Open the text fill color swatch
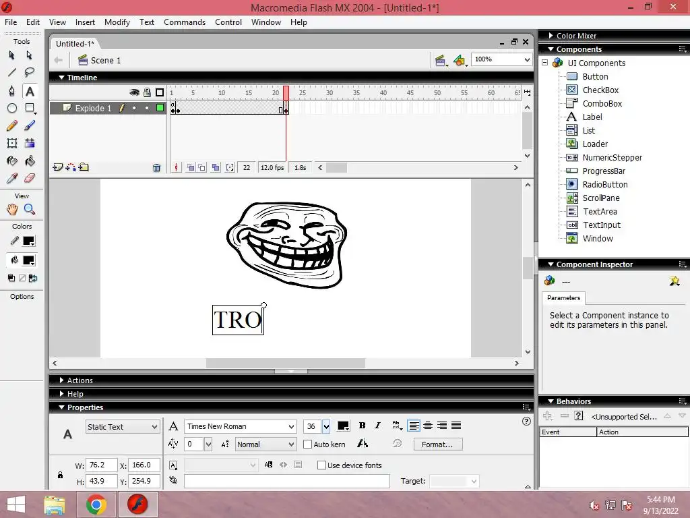Image resolution: width=690 pixels, height=518 pixels. (343, 426)
